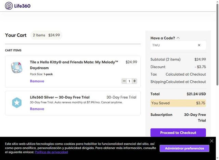Click the Pack Size: 1-pack text
The image size is (219, 160).
pyautogui.click(x=41, y=74)
